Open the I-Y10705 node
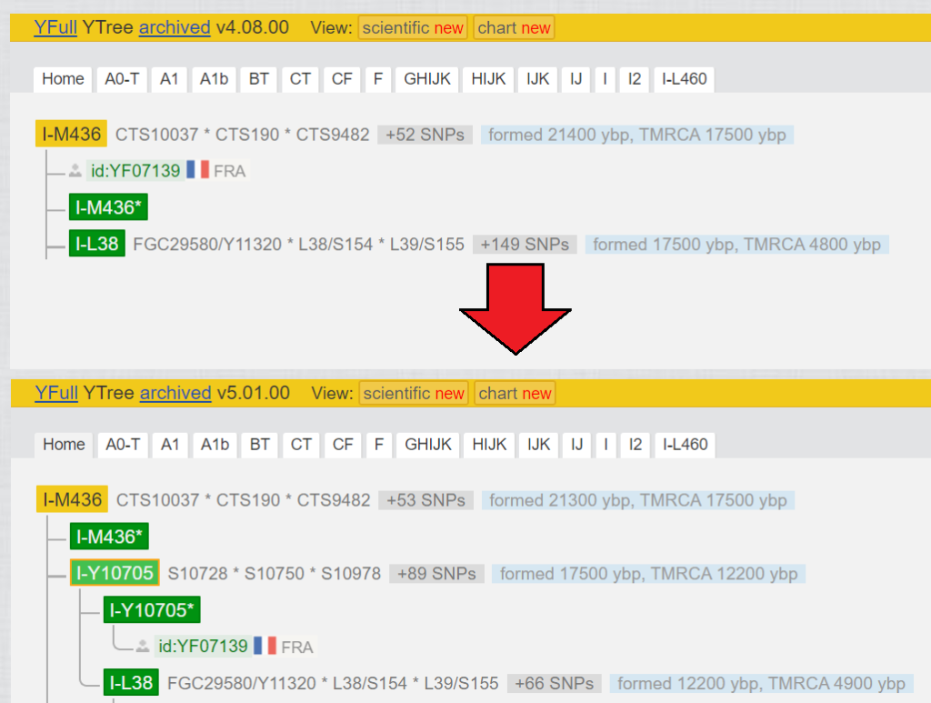 tap(115, 573)
